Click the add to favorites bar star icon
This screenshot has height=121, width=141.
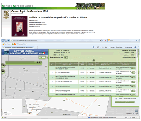click(x=13, y=44)
